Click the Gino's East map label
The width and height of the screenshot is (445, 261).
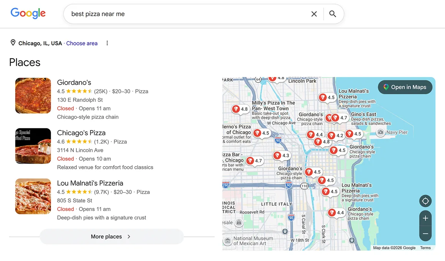pyautogui.click(x=364, y=114)
